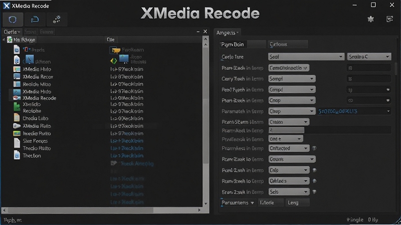The height and width of the screenshot is (225, 401).
Task: Click the red icon beside XMedia Recode
Action: (x=17, y=98)
